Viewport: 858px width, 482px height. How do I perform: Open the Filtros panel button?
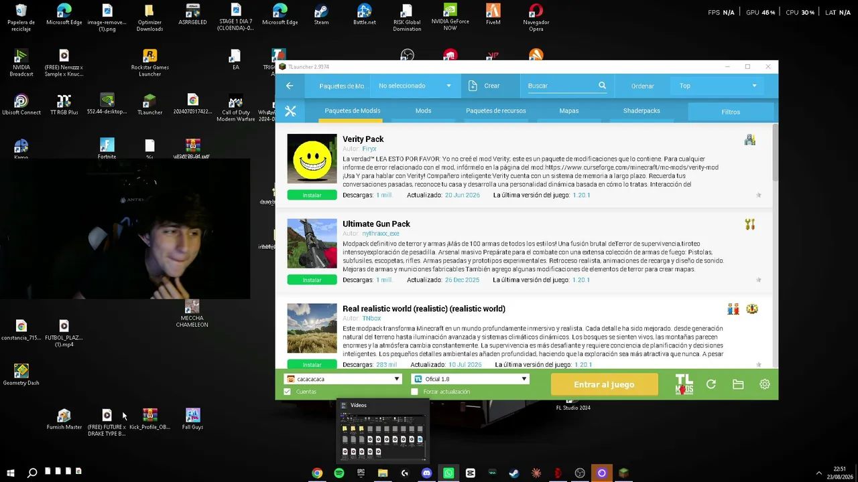click(731, 112)
